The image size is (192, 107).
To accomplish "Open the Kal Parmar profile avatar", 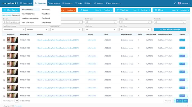I will 179,3.
